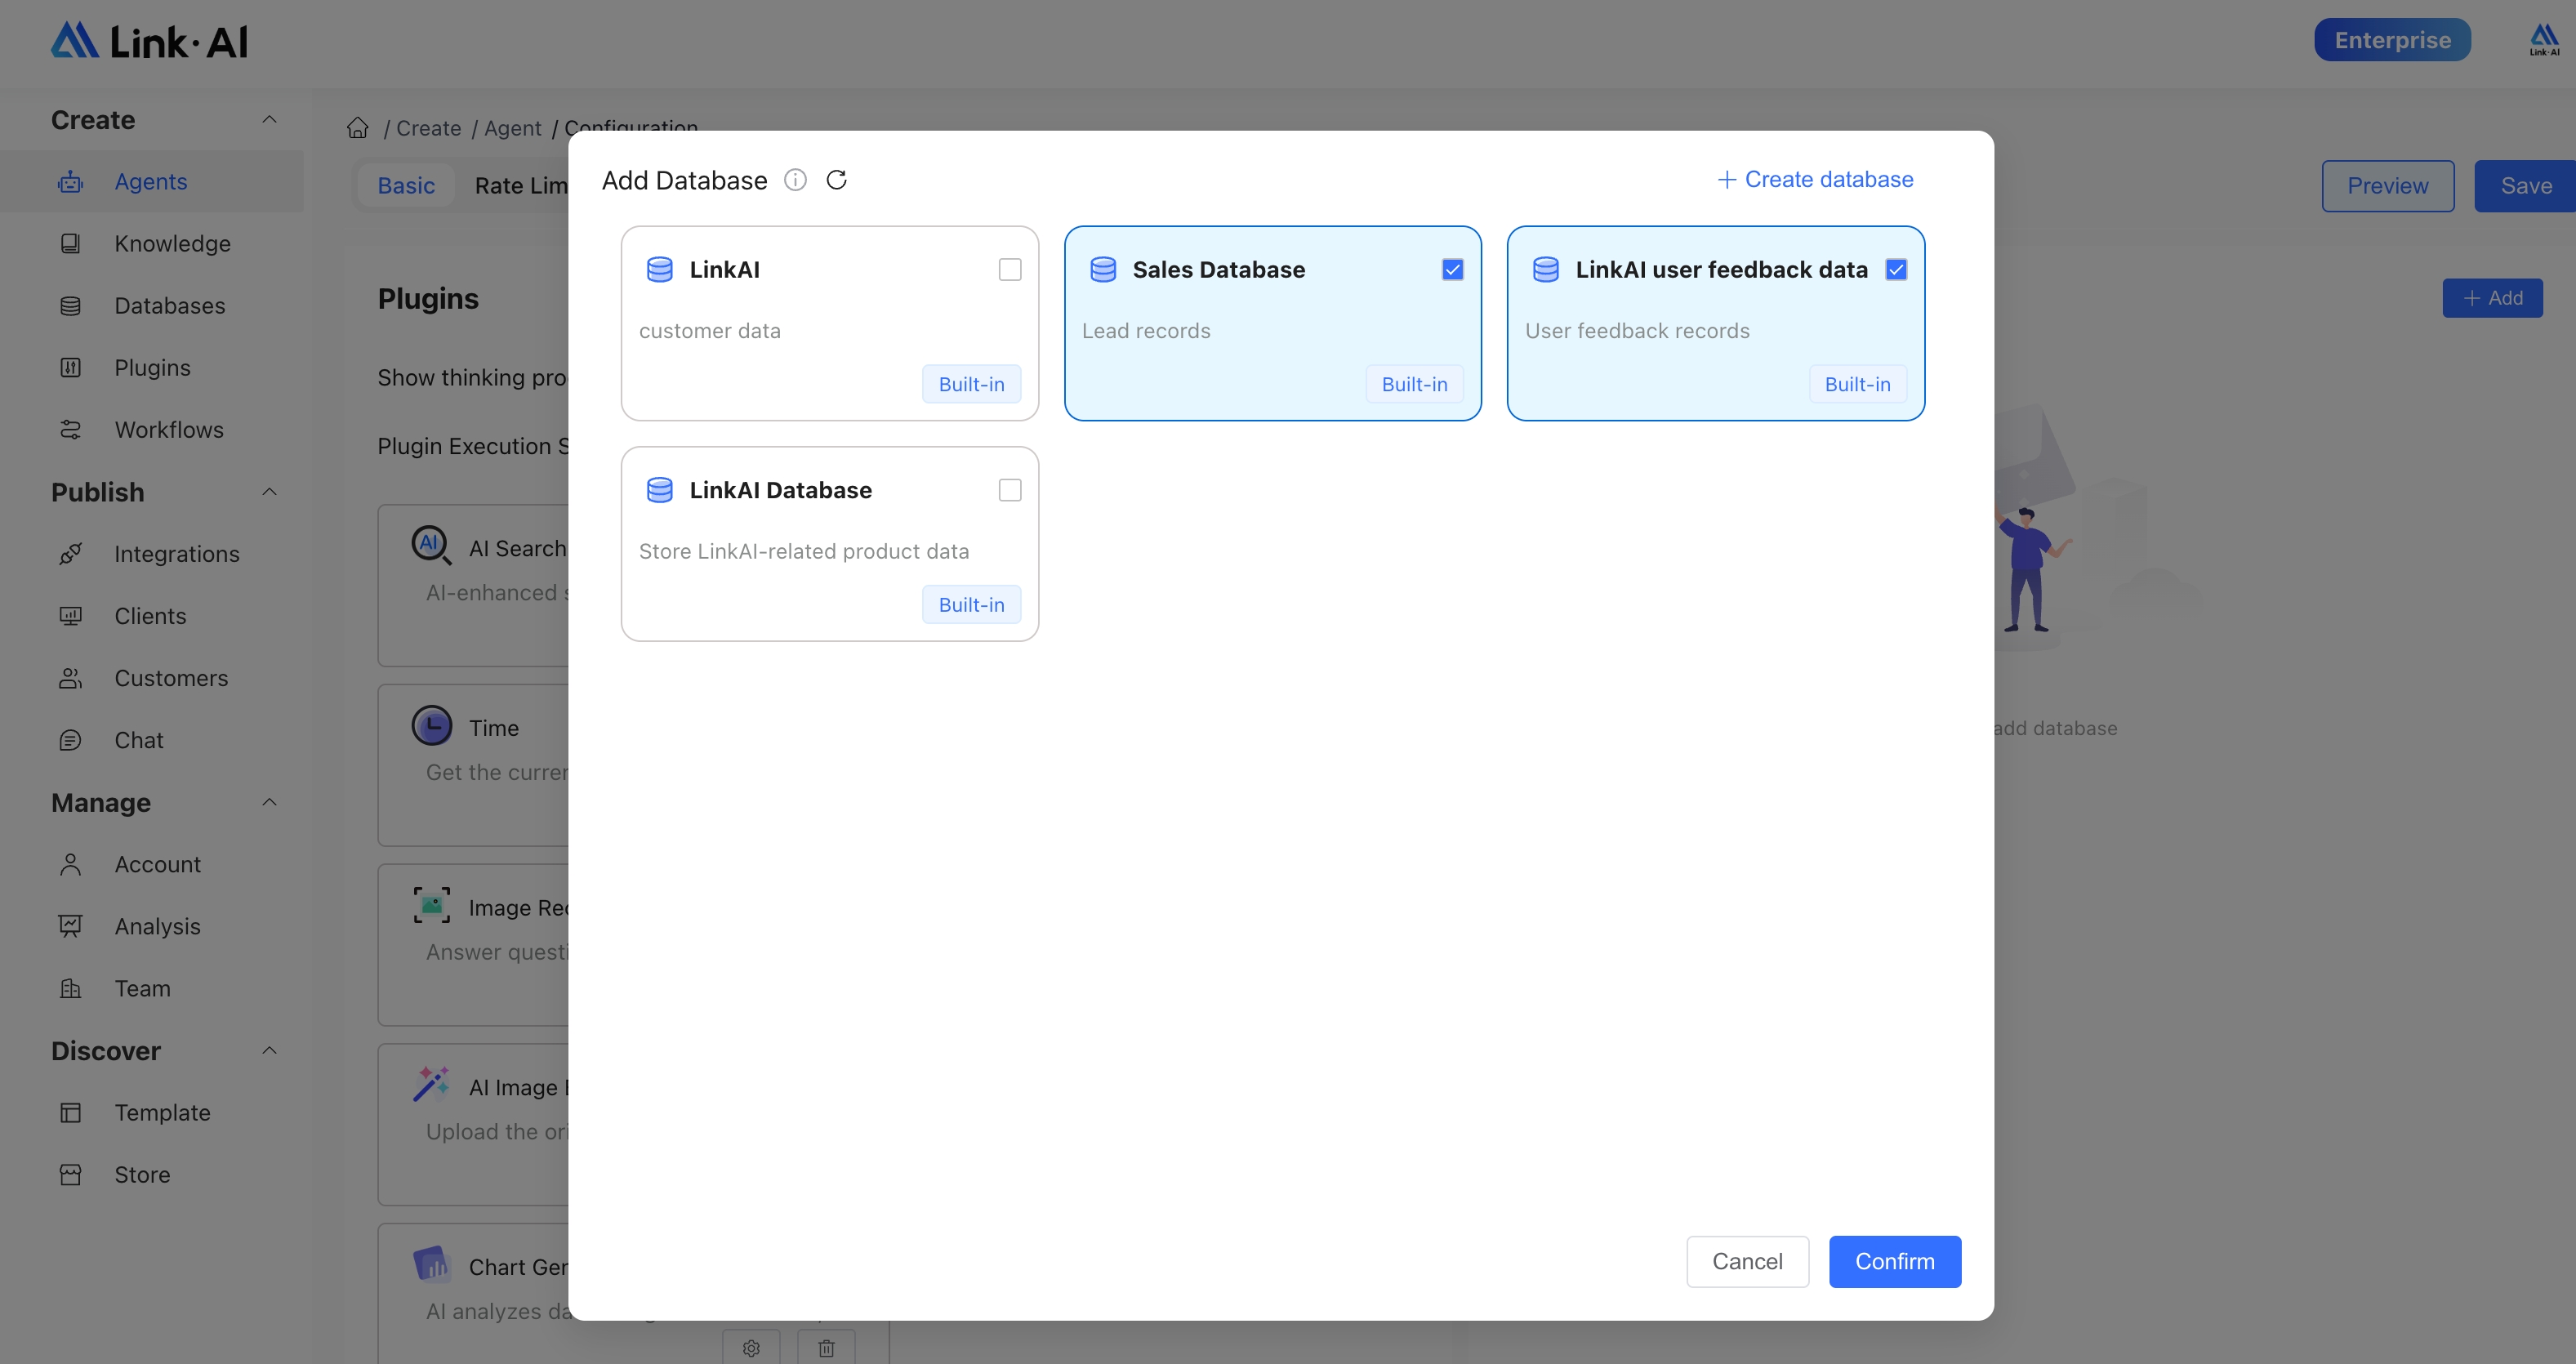The image size is (2576, 1364).
Task: Collapse the Discover sidebar section
Action: 269,1050
